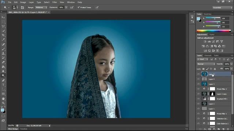Open the Mini Bridge panel tab
The width and height of the screenshot is (234, 131).
[13, 129]
